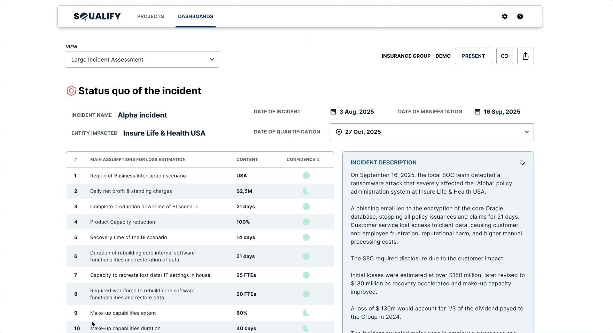Click confidence indicator for Make-up capabilities extent
Screen dimensions: 613x333
pyautogui.click(x=306, y=313)
